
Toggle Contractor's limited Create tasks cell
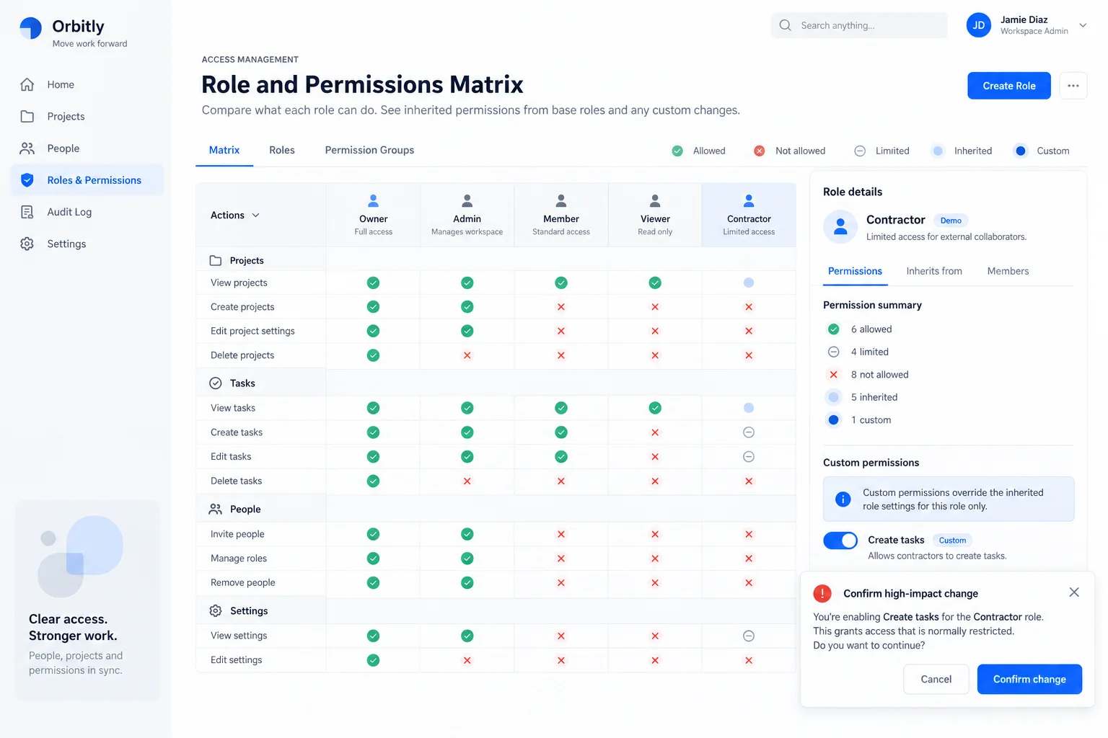[749, 432]
